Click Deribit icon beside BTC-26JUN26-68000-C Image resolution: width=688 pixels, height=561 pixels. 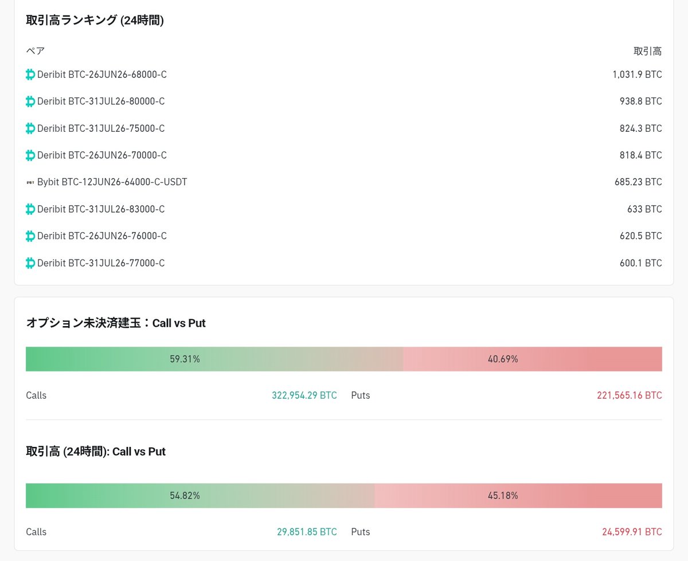[30, 74]
